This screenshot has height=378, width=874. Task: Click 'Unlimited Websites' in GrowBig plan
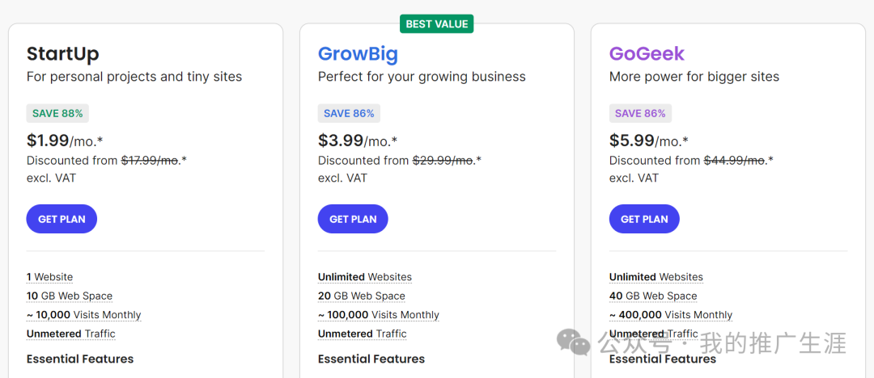click(x=365, y=277)
